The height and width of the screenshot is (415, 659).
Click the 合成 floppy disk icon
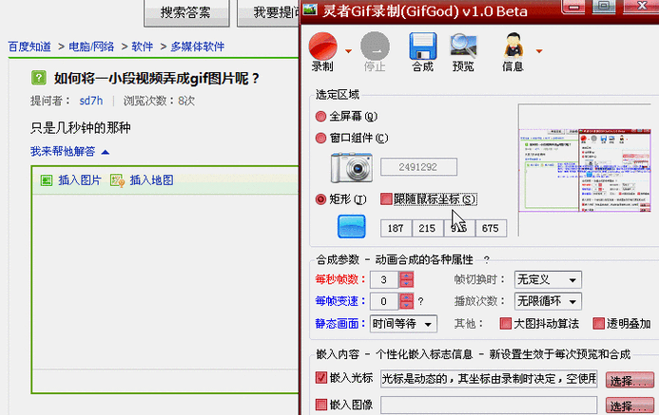pos(423,47)
